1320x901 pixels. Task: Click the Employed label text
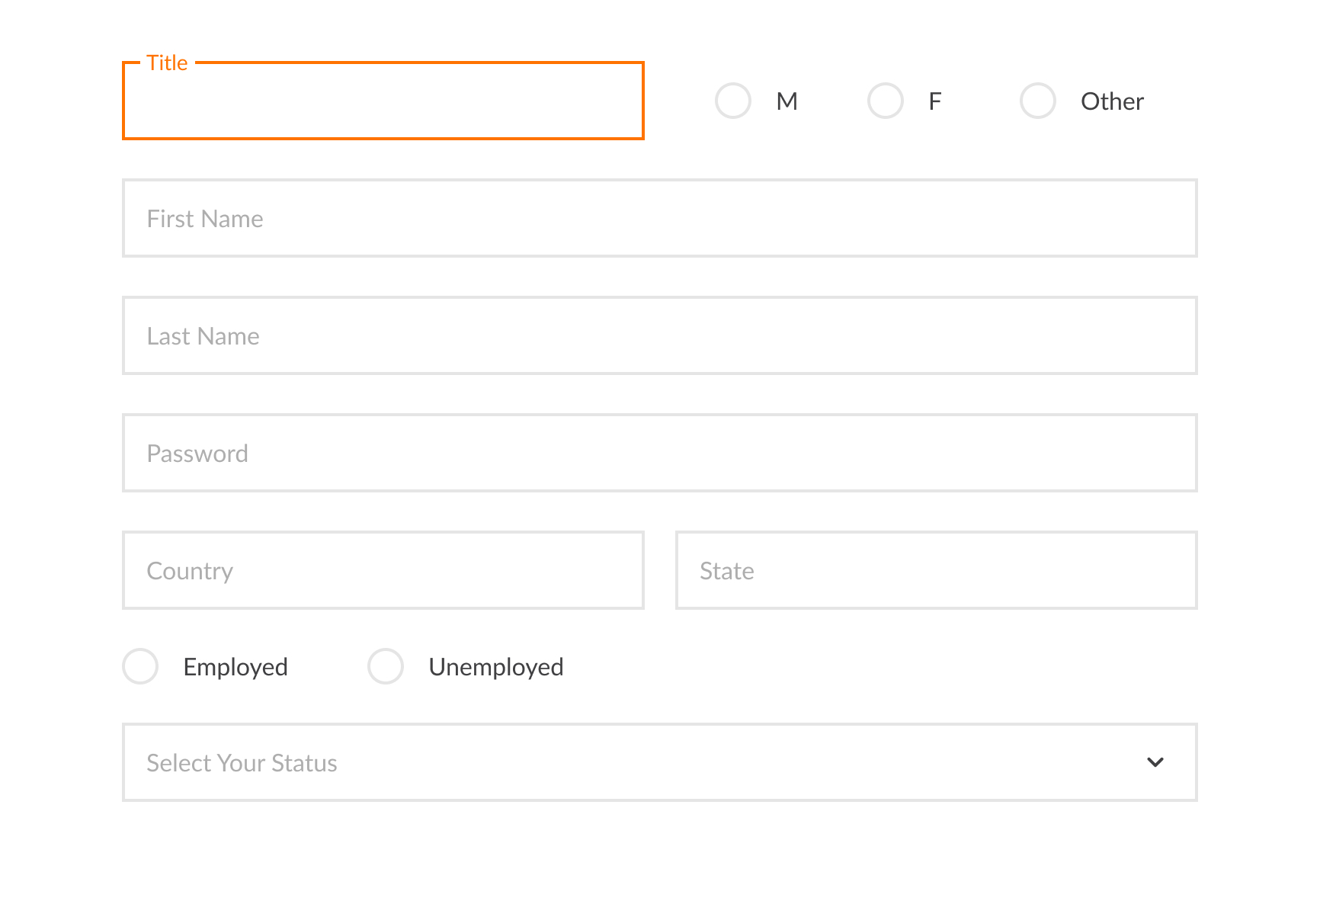[235, 666]
